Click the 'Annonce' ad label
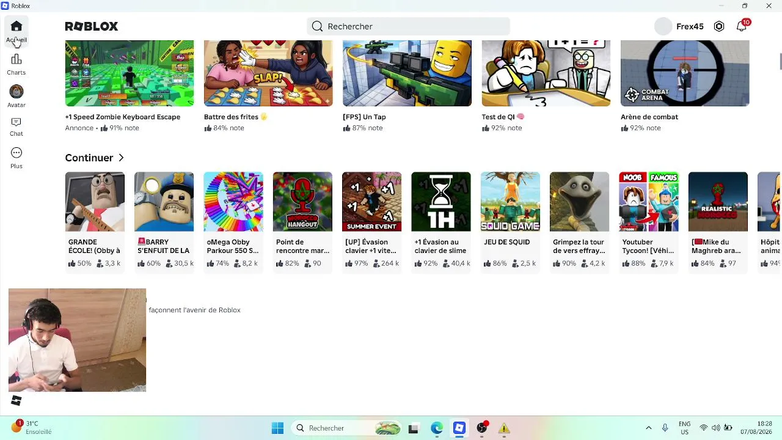Screen dimensions: 782x440 [x=79, y=128]
